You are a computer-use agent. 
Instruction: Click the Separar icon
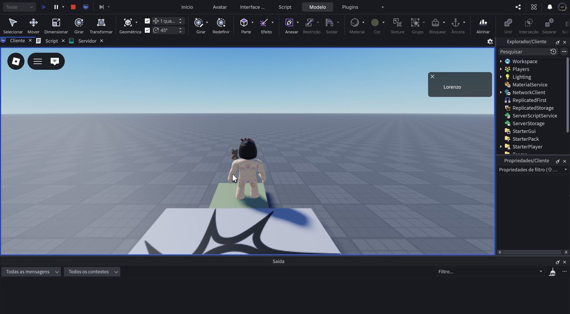[549, 22]
